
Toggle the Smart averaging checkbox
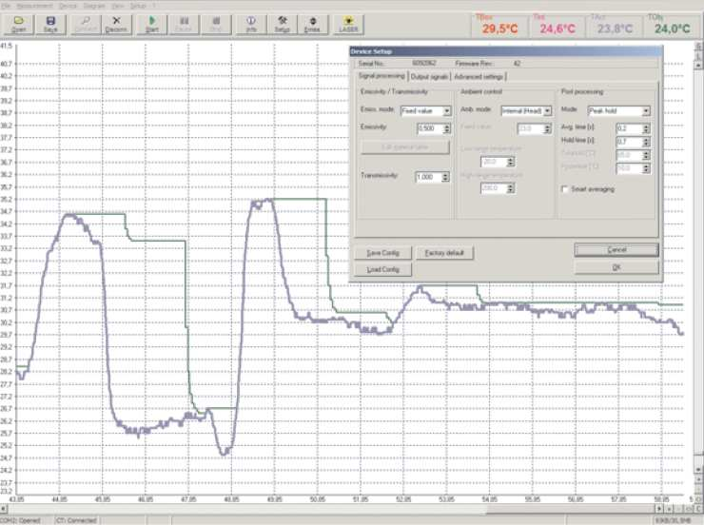(565, 189)
